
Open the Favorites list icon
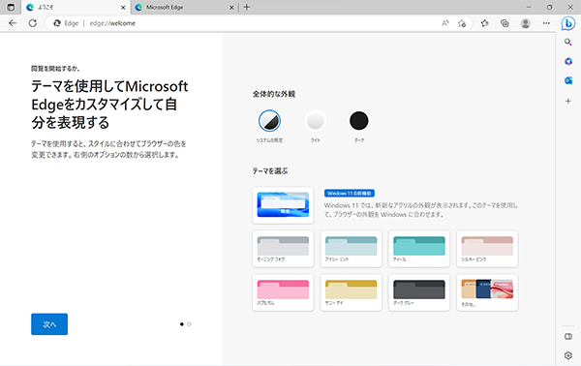tap(485, 23)
